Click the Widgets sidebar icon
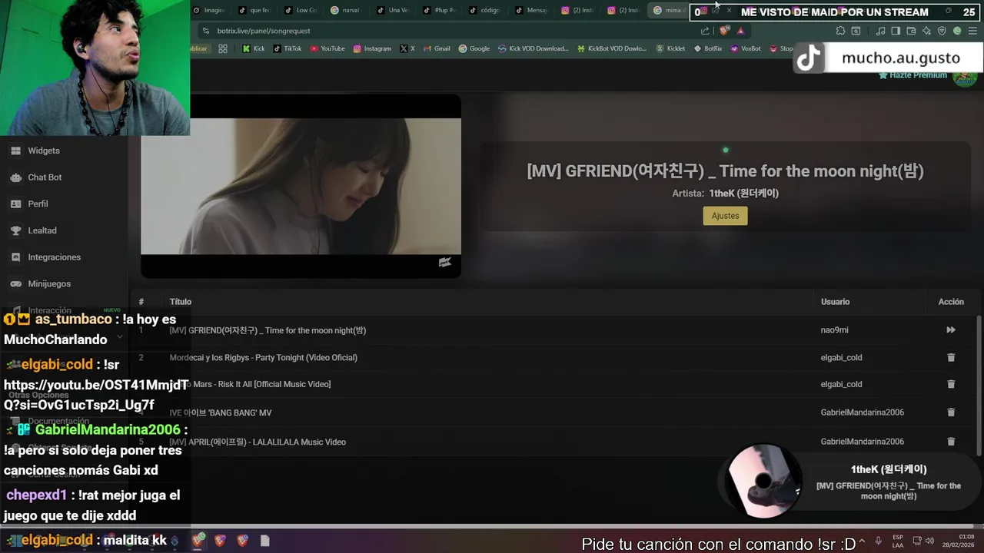The image size is (984, 553). coord(15,151)
